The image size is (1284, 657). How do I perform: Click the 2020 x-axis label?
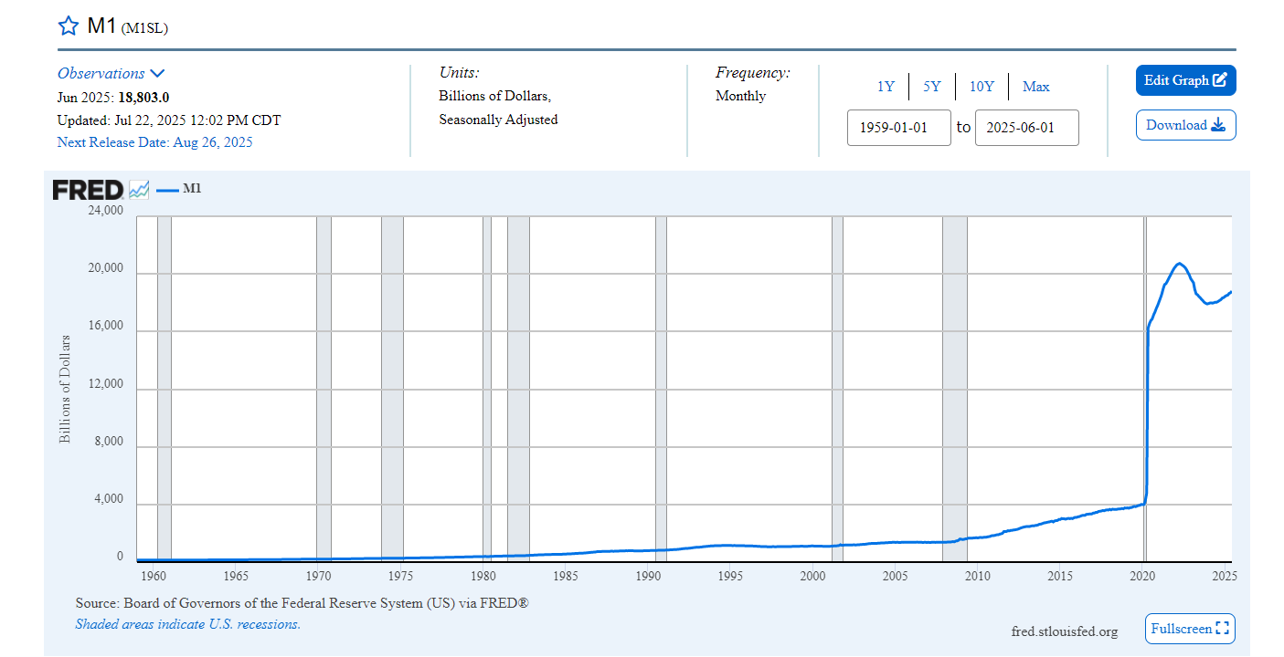click(x=1142, y=576)
